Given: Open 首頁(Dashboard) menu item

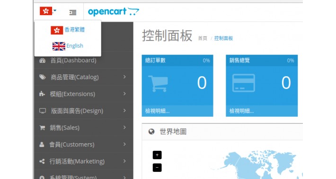Looking at the screenshot, I should 84,60.
